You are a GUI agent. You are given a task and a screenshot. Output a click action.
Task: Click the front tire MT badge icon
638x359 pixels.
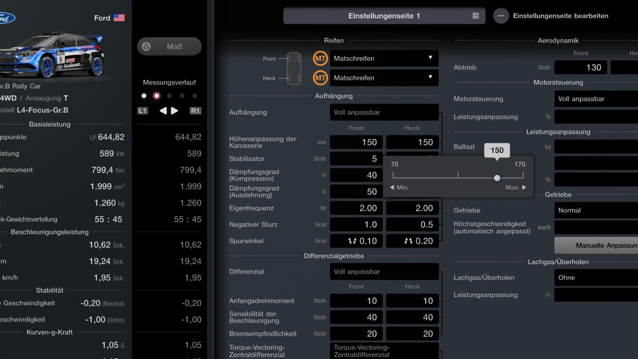coord(320,58)
